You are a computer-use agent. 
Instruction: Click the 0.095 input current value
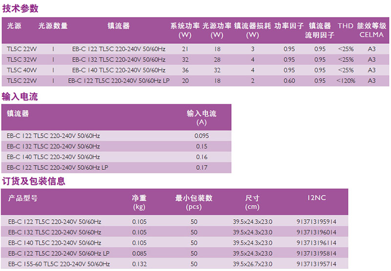pos(201,136)
